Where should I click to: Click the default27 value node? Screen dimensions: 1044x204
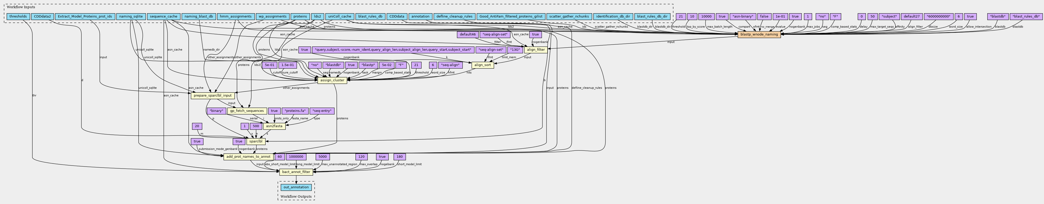tap(911, 17)
